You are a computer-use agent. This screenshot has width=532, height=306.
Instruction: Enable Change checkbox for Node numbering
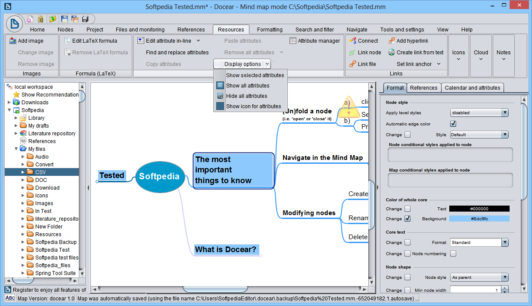click(x=408, y=253)
